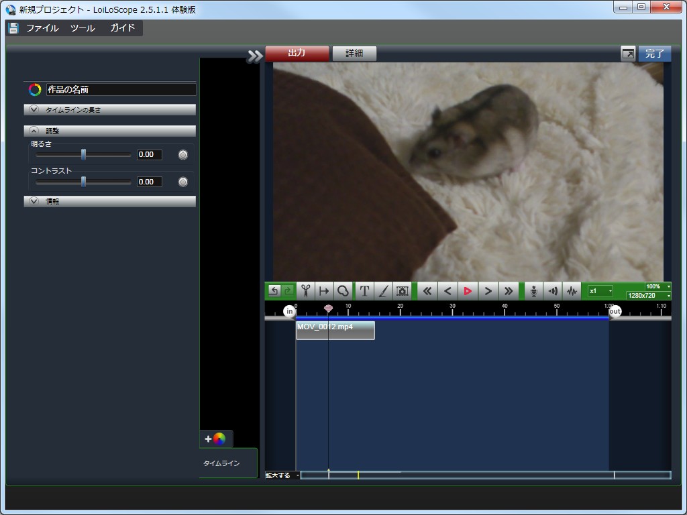Click the redo arrow icon
This screenshot has height=515, width=687.
coord(288,291)
